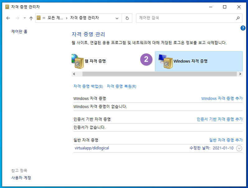Expand breadcrumb arrow after '모든 제...'
The width and height of the screenshot is (248, 188).
pos(67,18)
